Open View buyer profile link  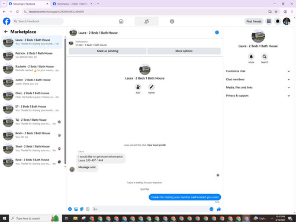(156, 145)
